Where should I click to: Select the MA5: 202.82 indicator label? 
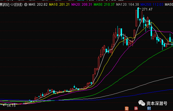click(x=38, y=5)
